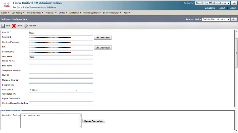Open the User Management menu
The width and height of the screenshot is (238, 133).
click(x=92, y=13)
